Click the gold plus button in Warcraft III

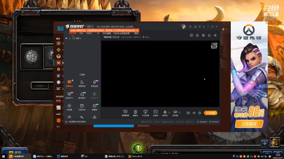point(265,144)
